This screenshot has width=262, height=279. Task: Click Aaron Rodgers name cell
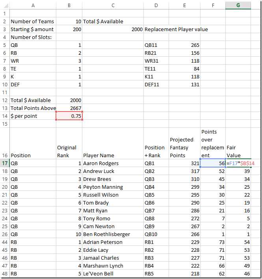(113, 164)
